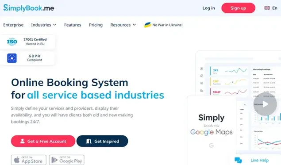Click the 243 stat in dashboard preview
Viewport: 281px width, 165px height.
click(216, 70)
